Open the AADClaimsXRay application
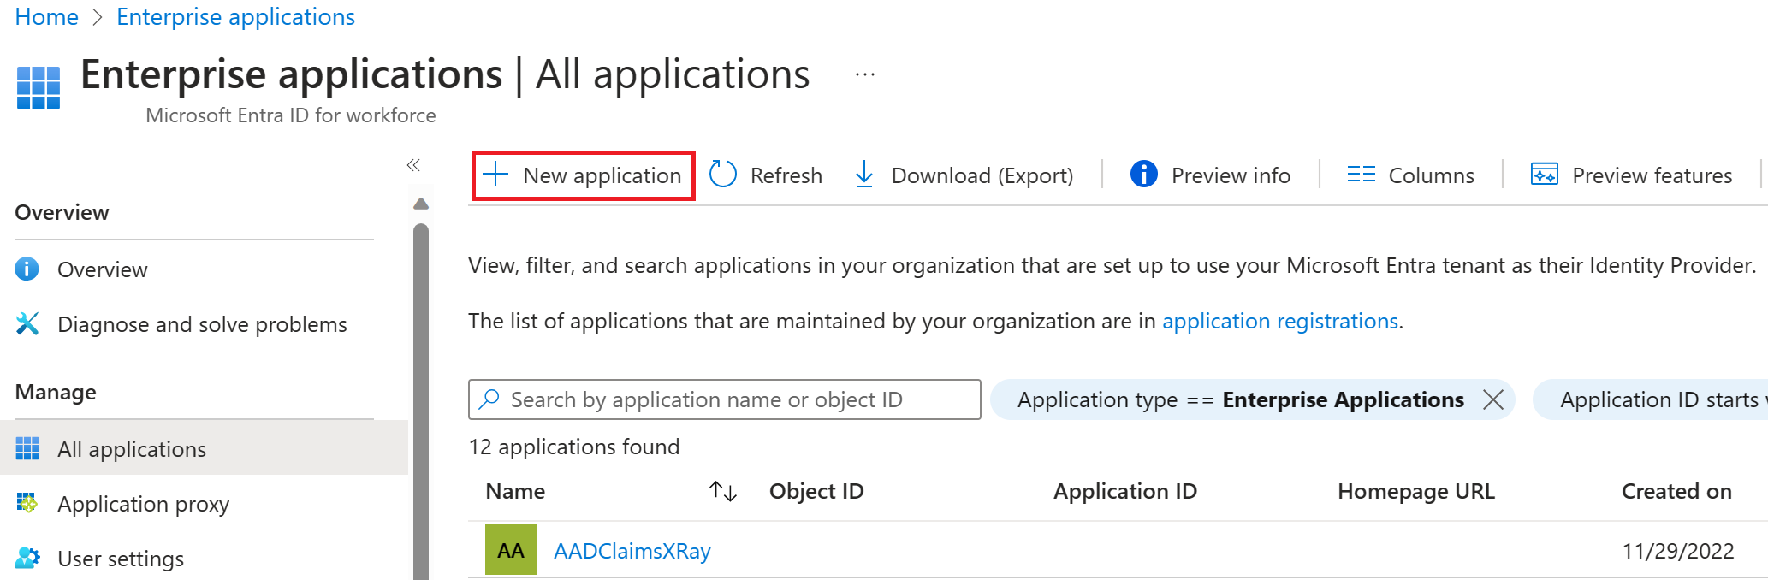Screen dimensions: 1768x580 [632, 551]
